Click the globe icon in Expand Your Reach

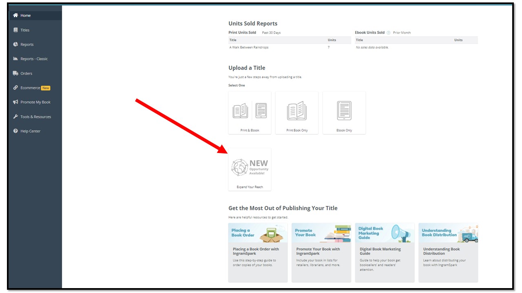pyautogui.click(x=239, y=167)
